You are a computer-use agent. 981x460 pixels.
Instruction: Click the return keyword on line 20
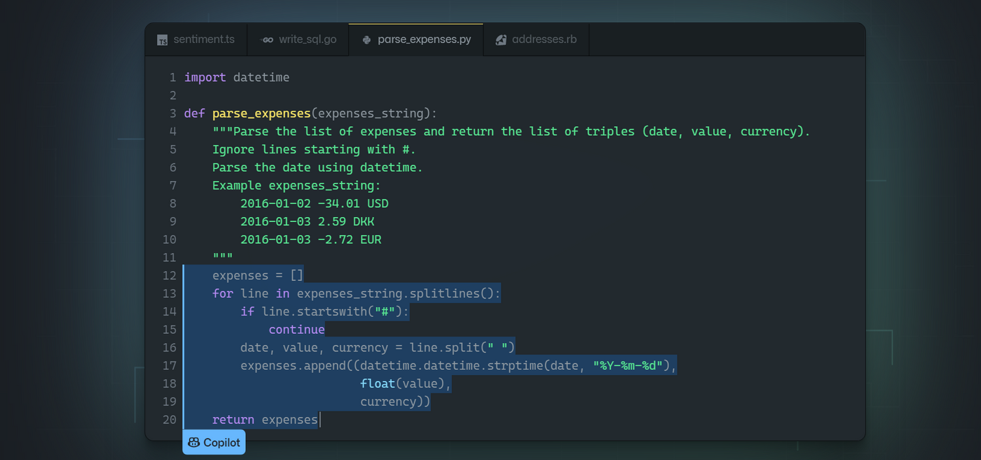tap(233, 419)
